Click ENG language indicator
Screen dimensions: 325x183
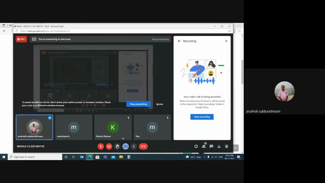pos(221,157)
